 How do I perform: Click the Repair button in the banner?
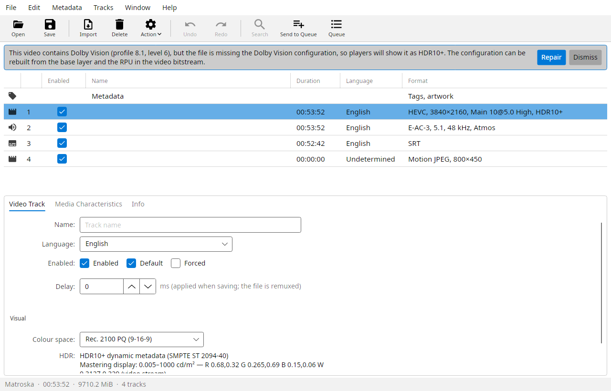pyautogui.click(x=551, y=57)
